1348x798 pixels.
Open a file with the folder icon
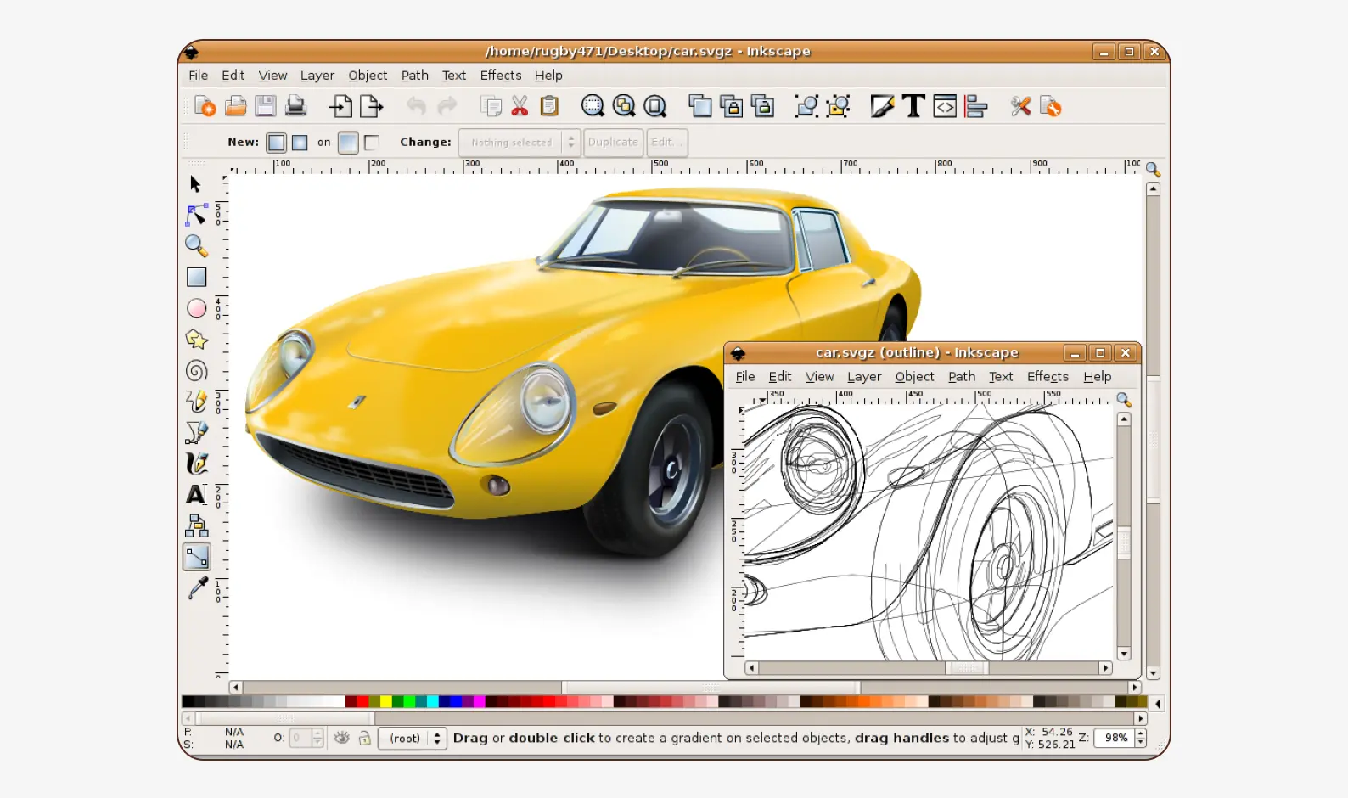coord(235,106)
